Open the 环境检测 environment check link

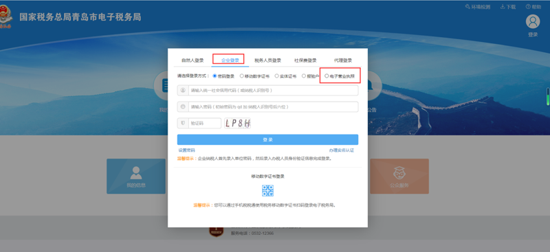(x=477, y=7)
